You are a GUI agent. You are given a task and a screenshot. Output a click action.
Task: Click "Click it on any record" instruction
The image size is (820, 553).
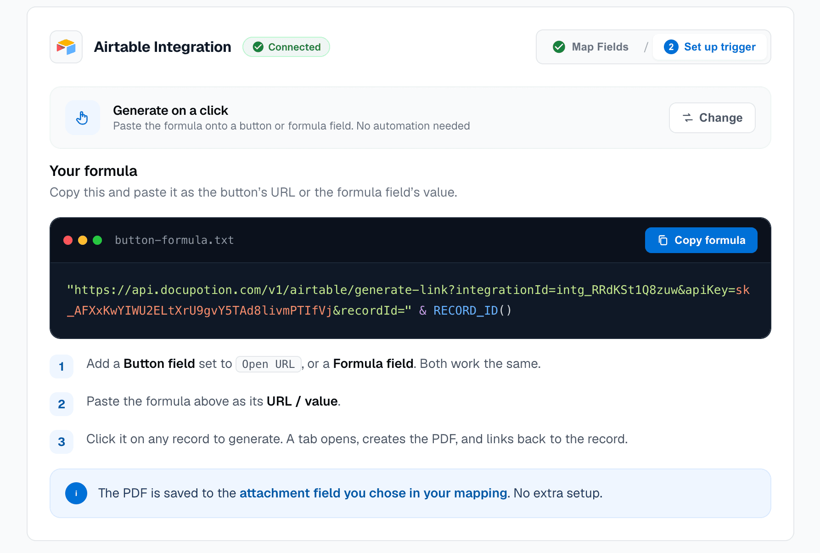point(357,439)
